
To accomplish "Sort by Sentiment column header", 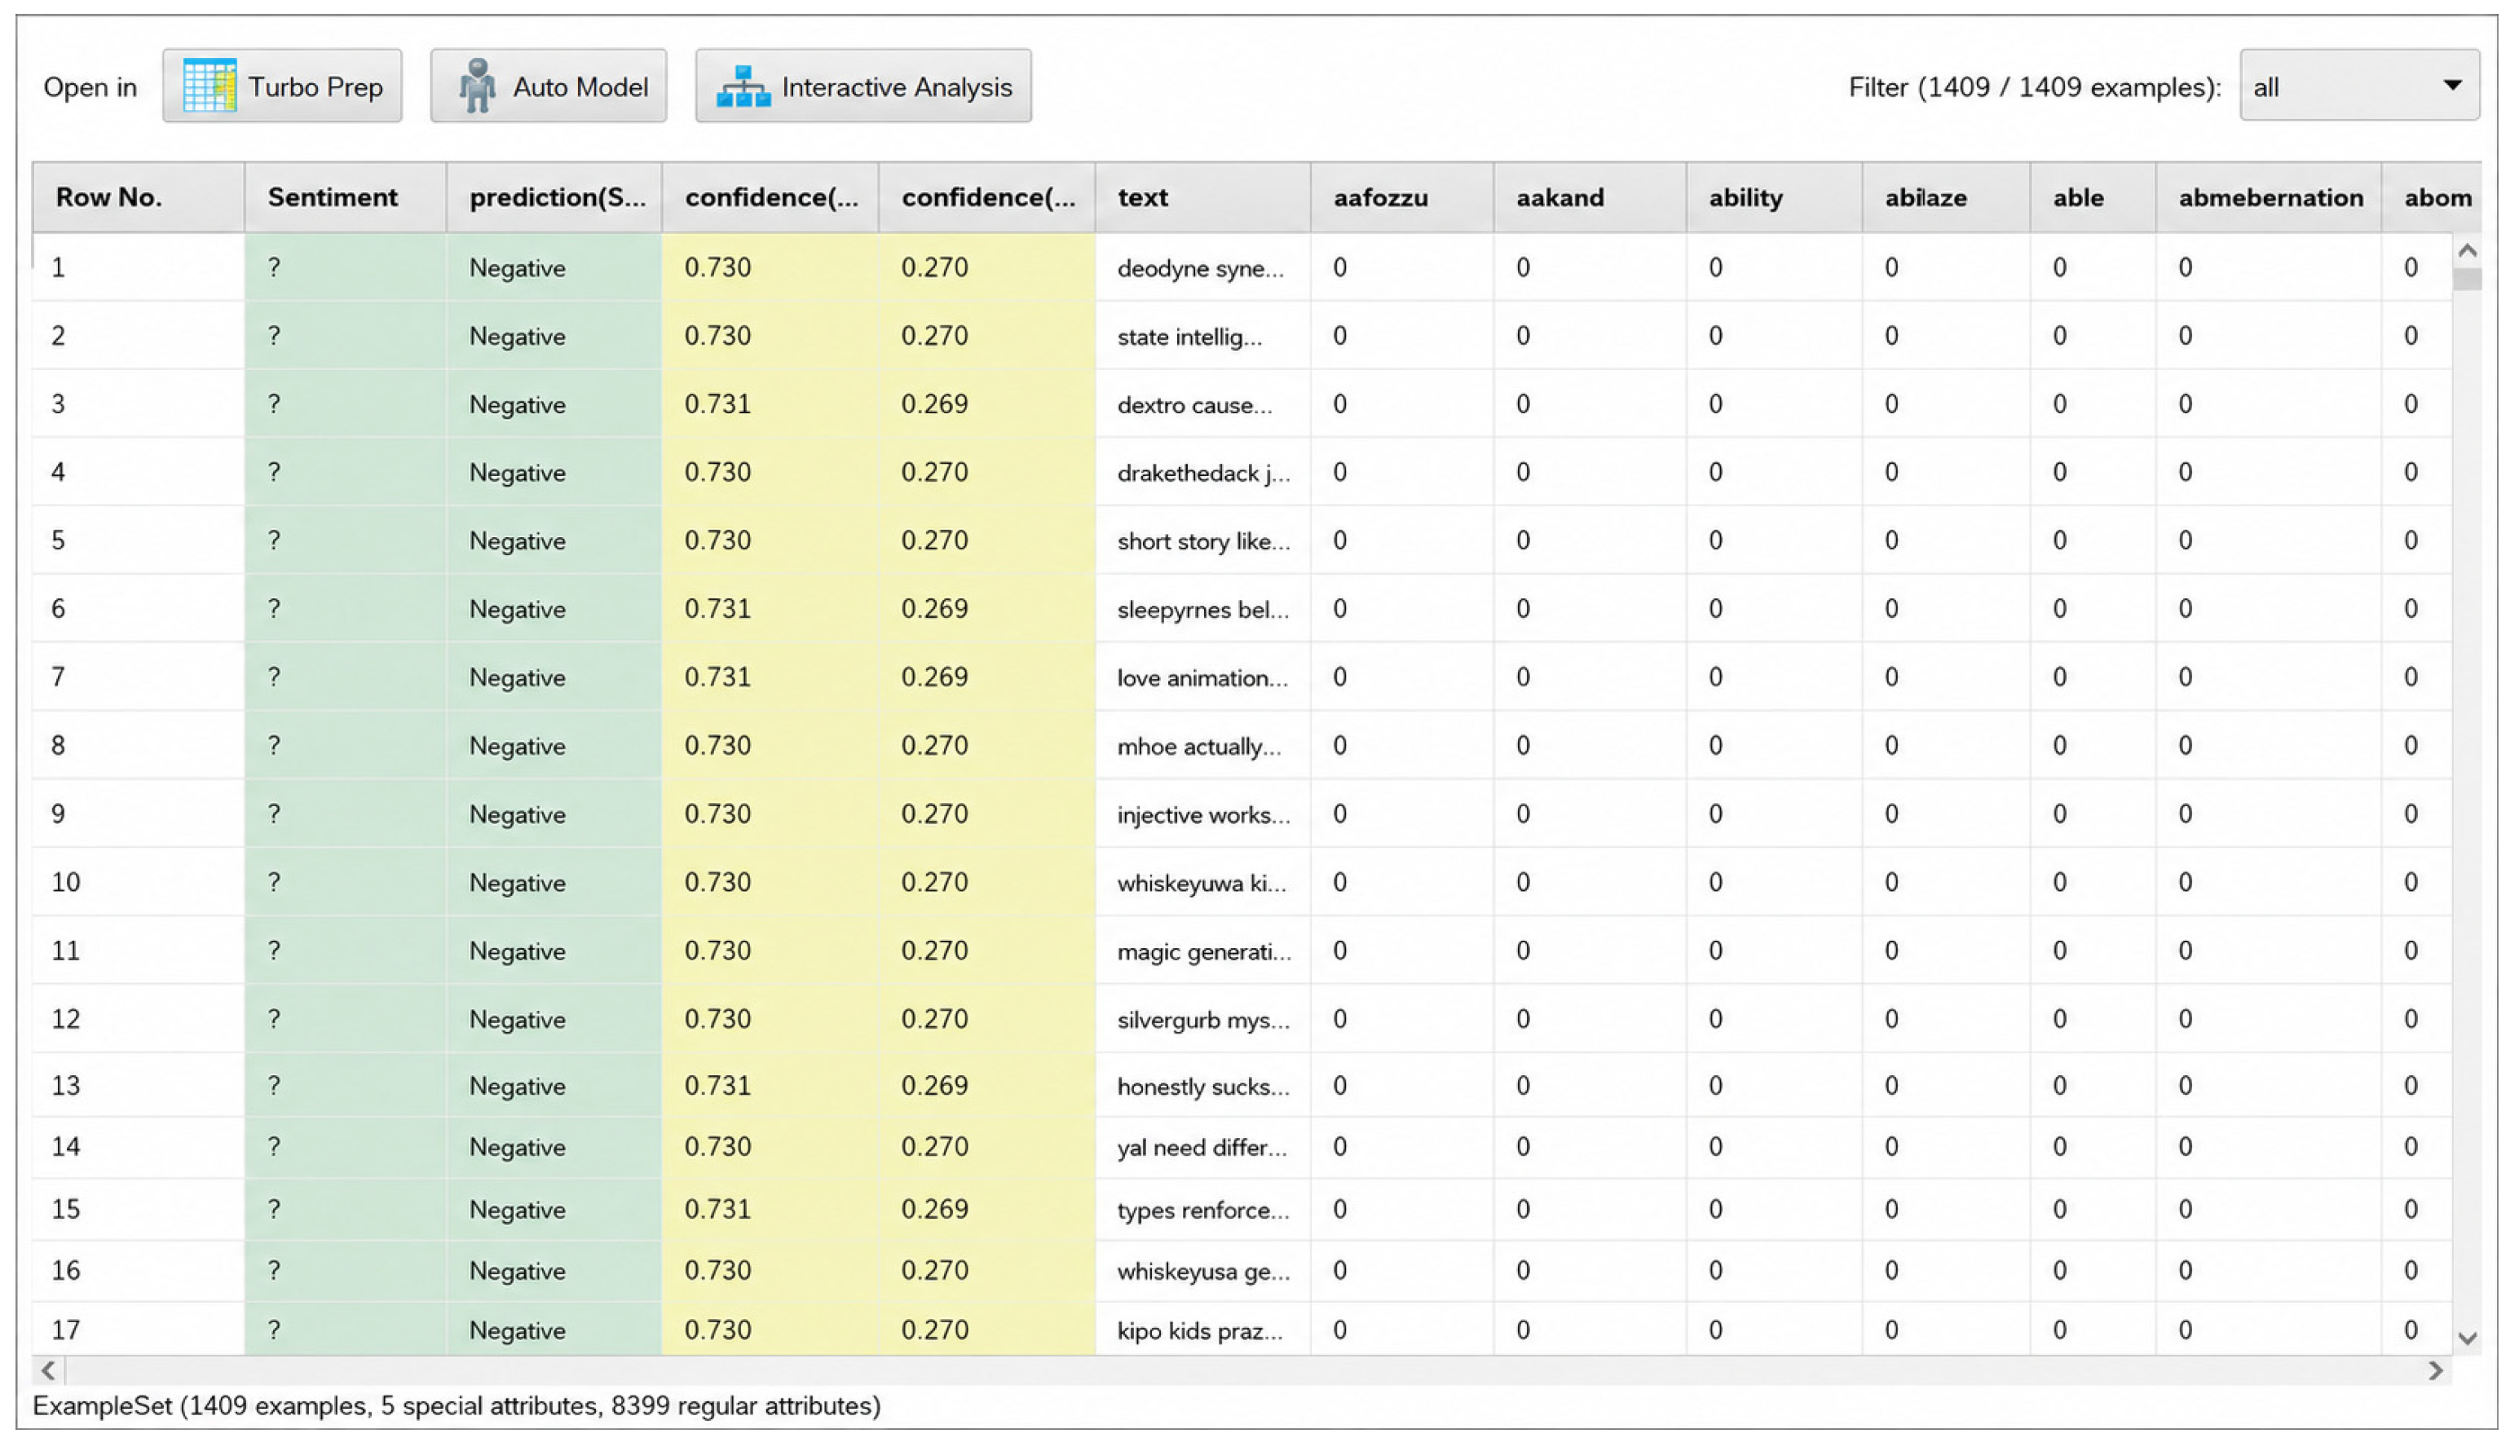I will (345, 198).
